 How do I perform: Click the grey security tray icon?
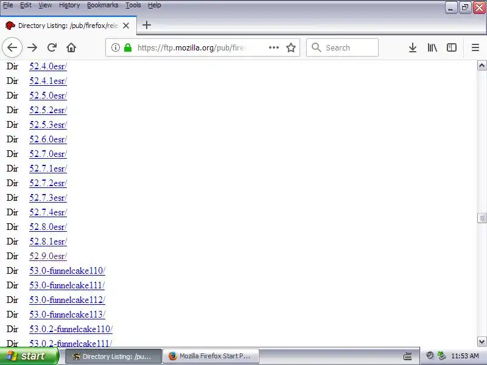point(430,356)
